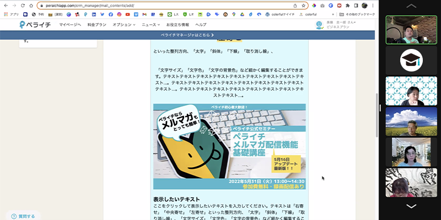Go to the browser home page
The image size is (441, 220).
click(x=31, y=5)
